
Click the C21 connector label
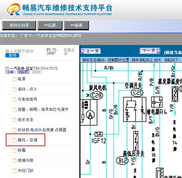[x=137, y=93]
